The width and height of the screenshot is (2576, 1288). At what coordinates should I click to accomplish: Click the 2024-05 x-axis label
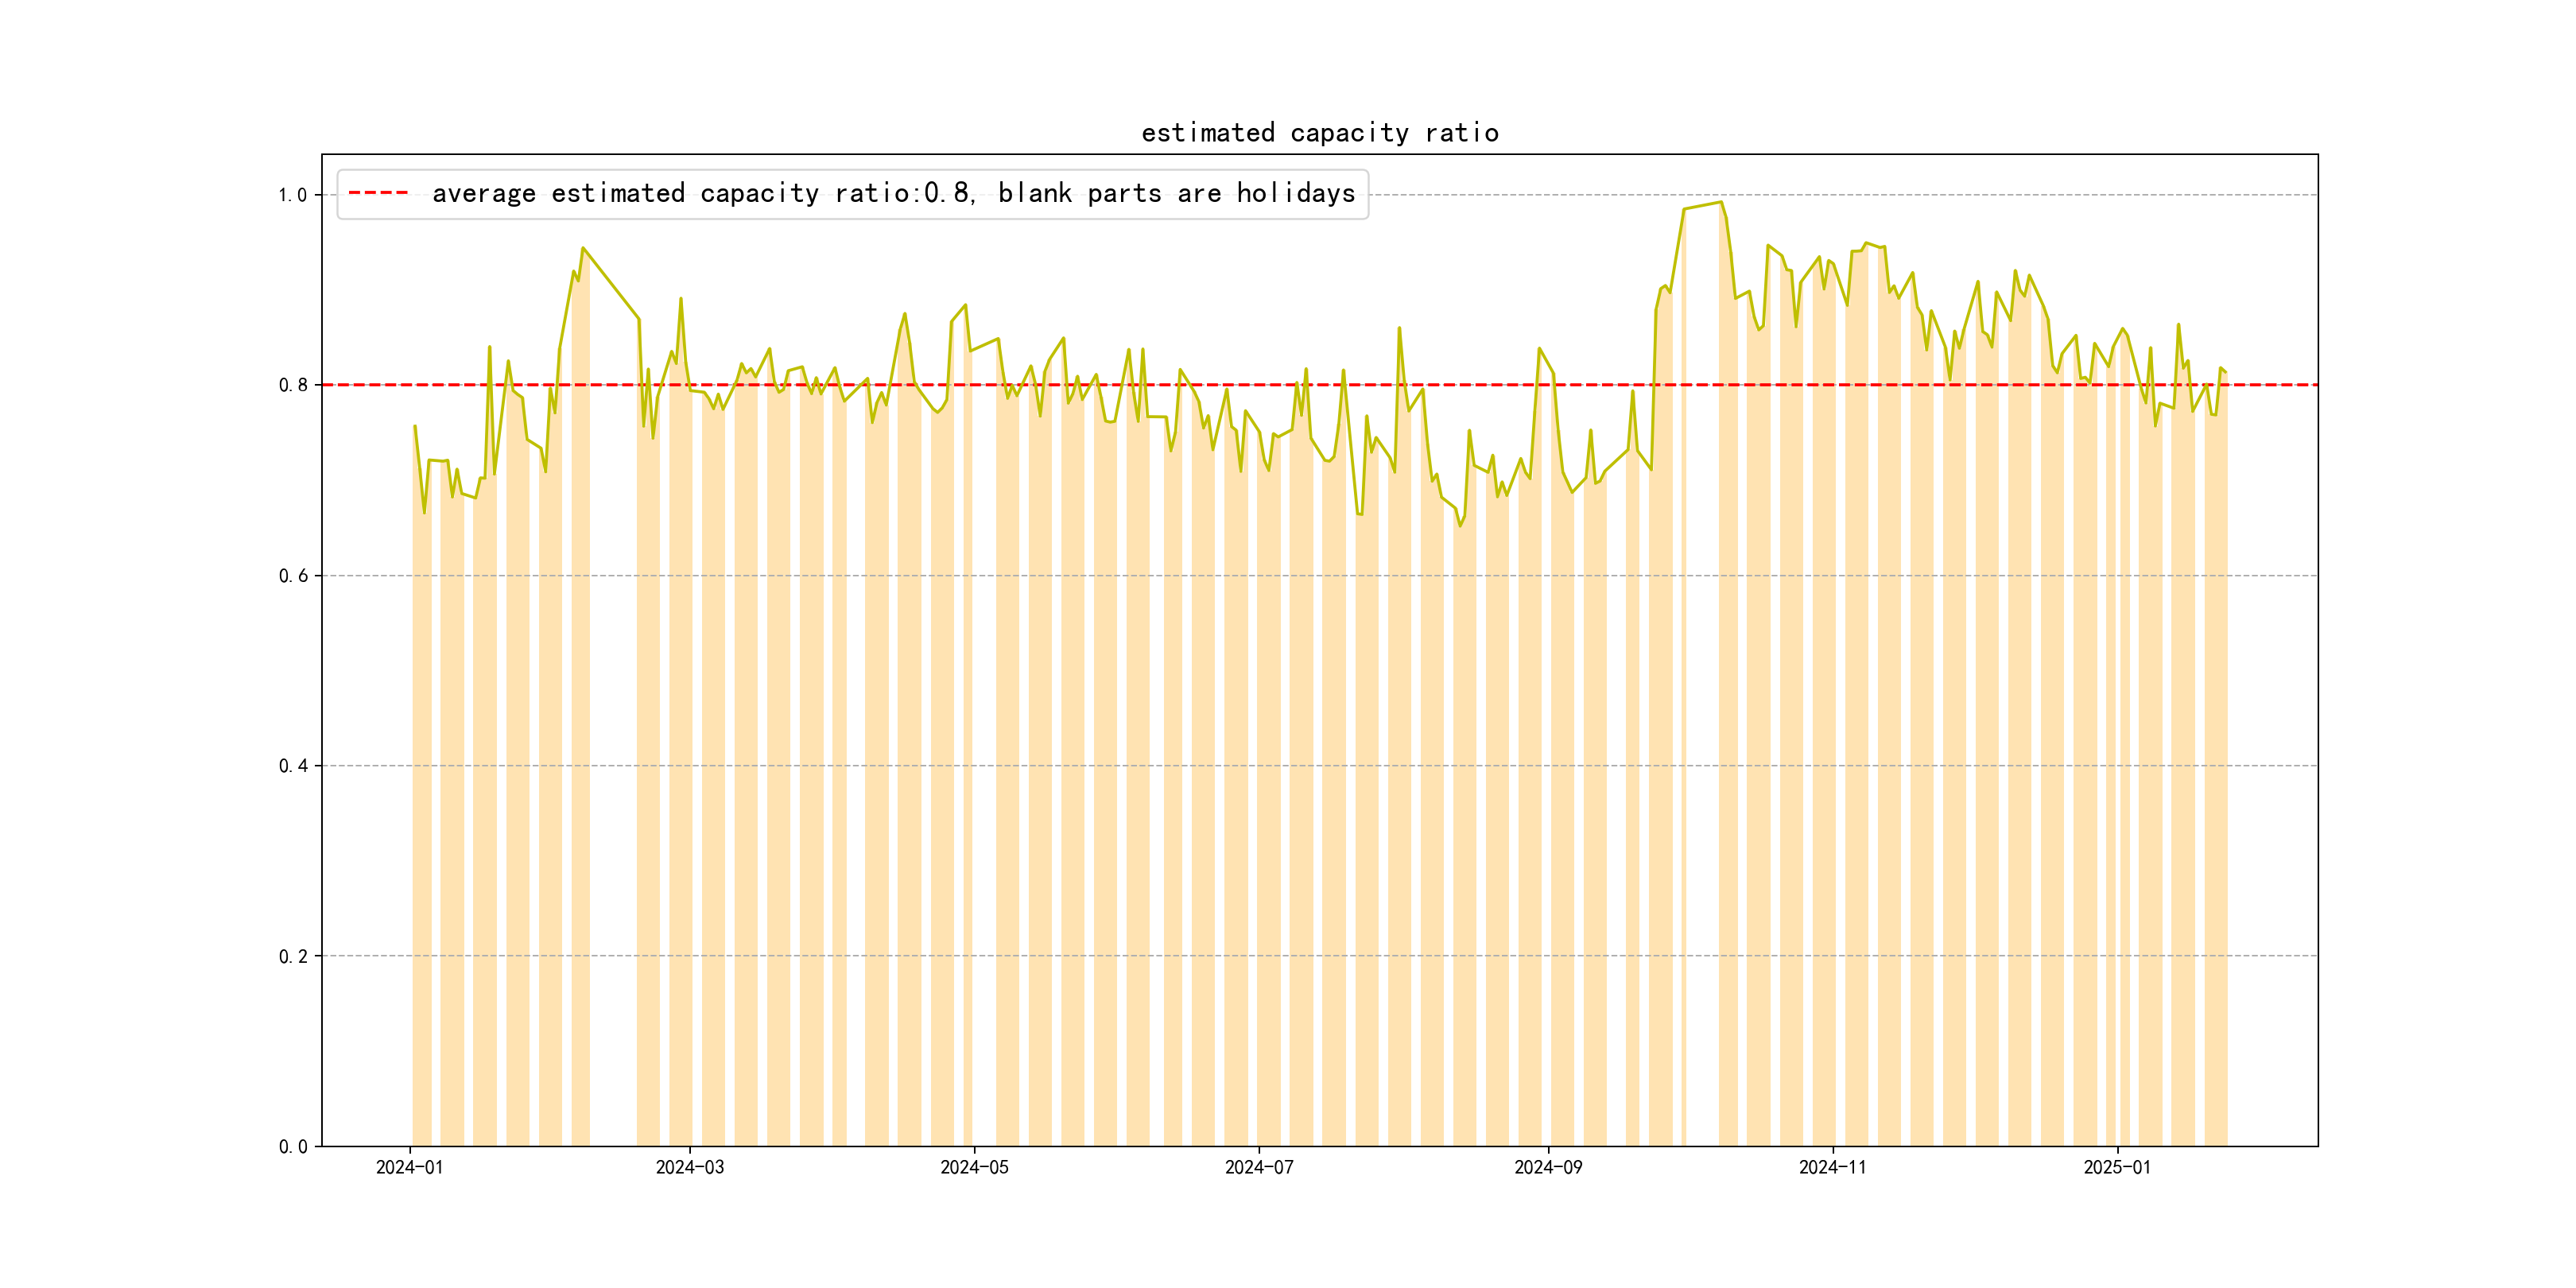pyautogui.click(x=974, y=1168)
